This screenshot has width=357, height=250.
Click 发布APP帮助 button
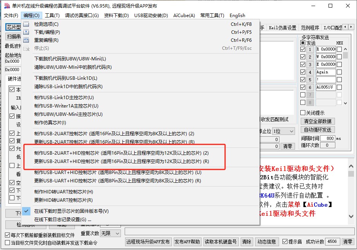point(187,242)
